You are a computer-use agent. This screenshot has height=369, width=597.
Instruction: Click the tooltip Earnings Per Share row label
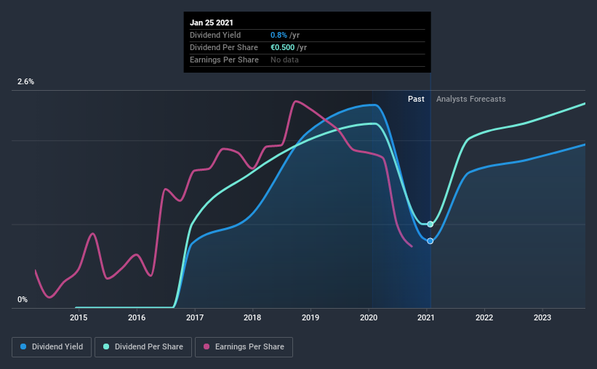tap(224, 60)
